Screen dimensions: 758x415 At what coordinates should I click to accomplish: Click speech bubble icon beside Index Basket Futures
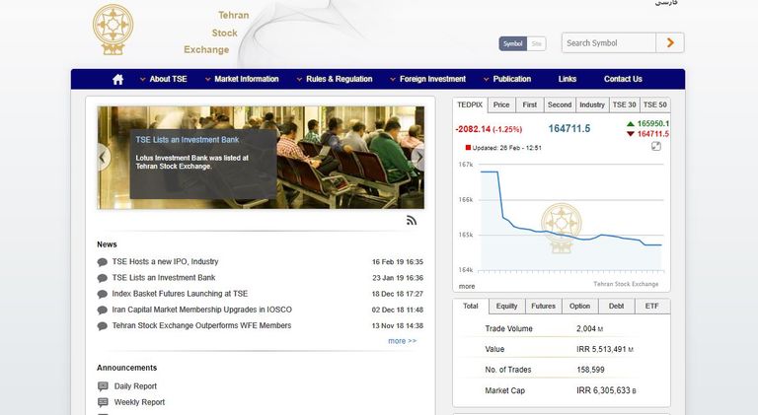(x=102, y=294)
